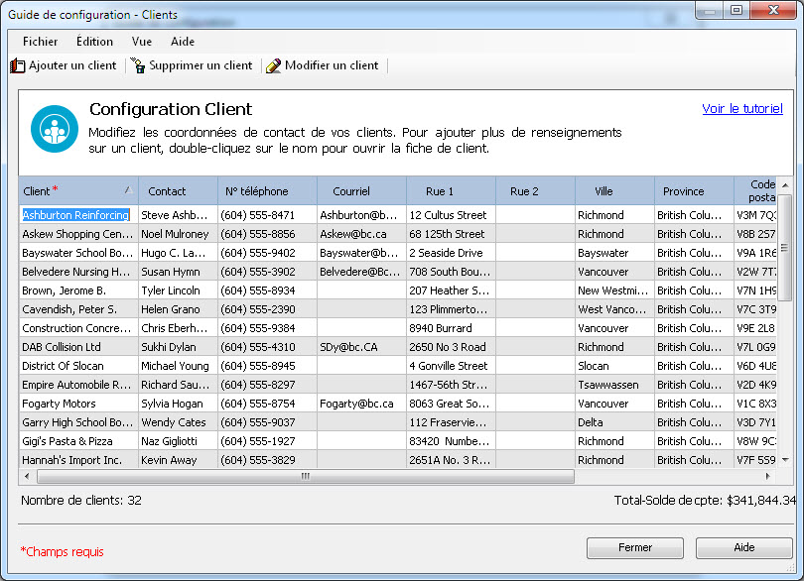The image size is (804, 581).
Task: Sort by the Ville column header
Action: tap(603, 191)
